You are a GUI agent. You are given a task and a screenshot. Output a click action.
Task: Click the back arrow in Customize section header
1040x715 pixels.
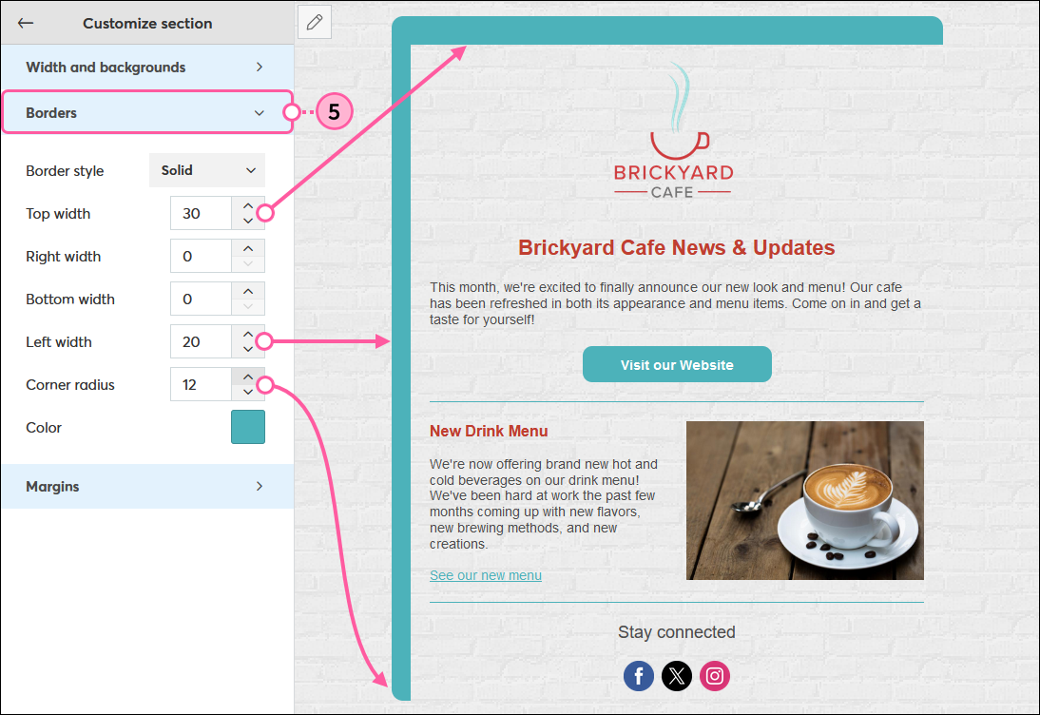click(x=25, y=23)
